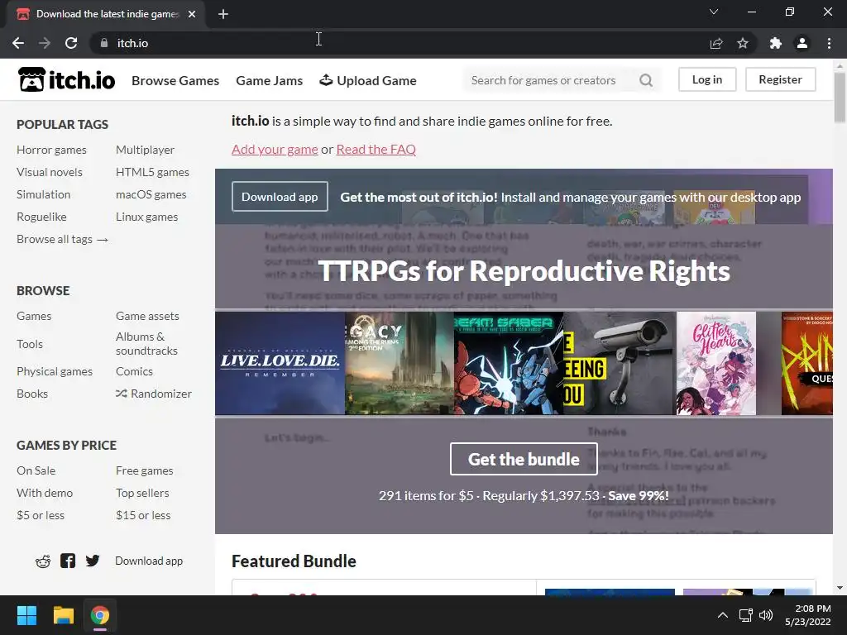This screenshot has width=847, height=635.
Task: Focus the search games or creators field
Action: (x=548, y=80)
